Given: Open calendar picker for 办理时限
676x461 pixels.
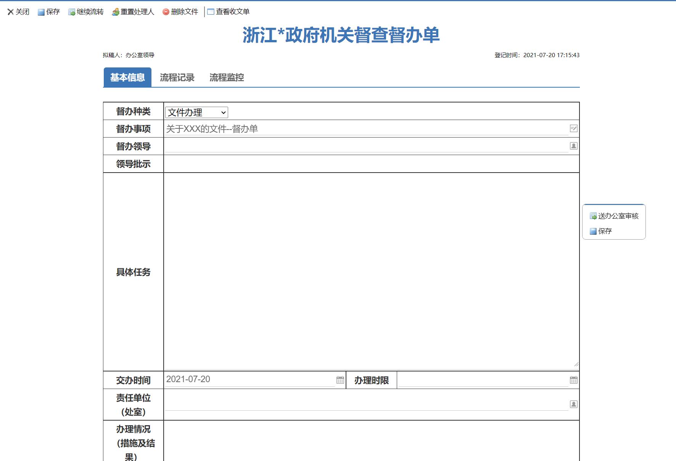Looking at the screenshot, I should coord(573,380).
